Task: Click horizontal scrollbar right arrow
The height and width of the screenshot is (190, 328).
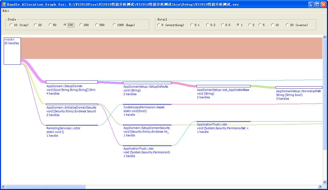Action: click(x=320, y=187)
